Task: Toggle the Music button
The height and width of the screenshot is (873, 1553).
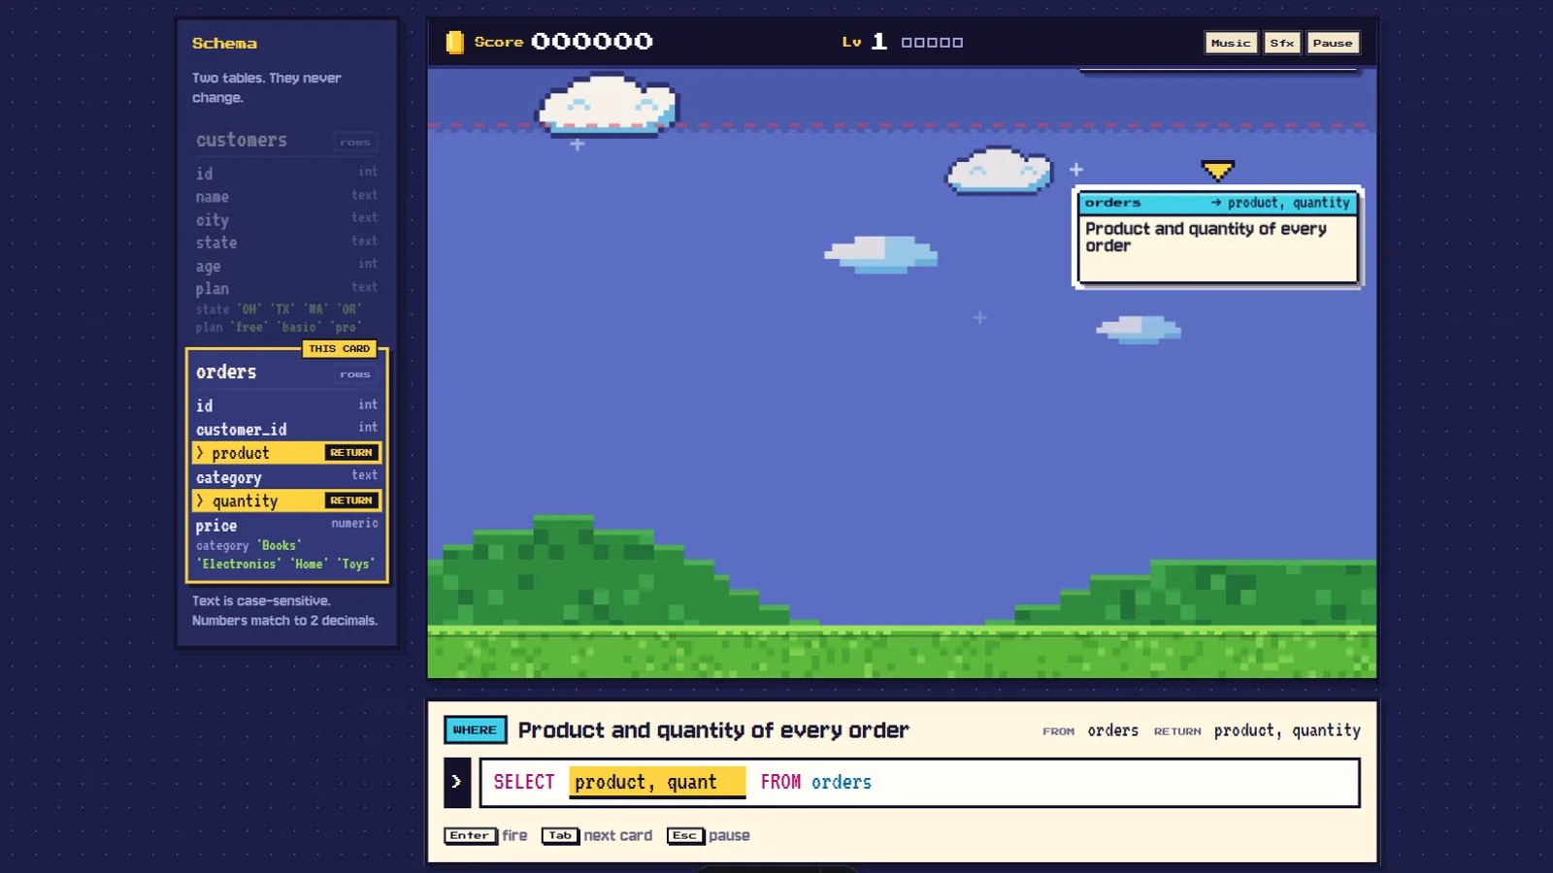Action: click(x=1231, y=43)
